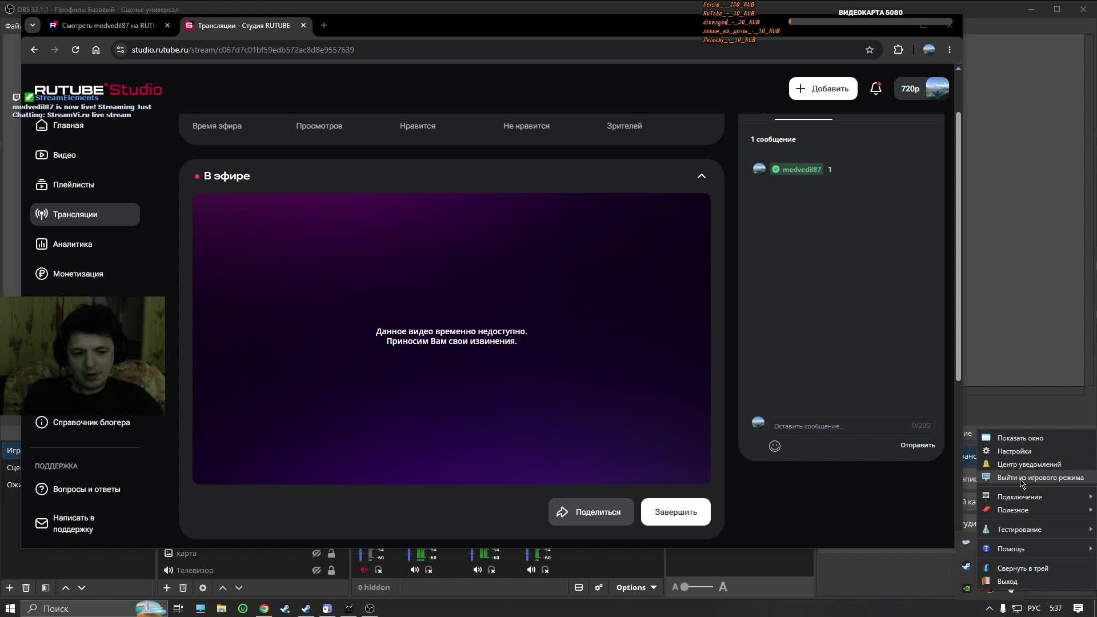Open the browser tab search dropdown

[33, 25]
